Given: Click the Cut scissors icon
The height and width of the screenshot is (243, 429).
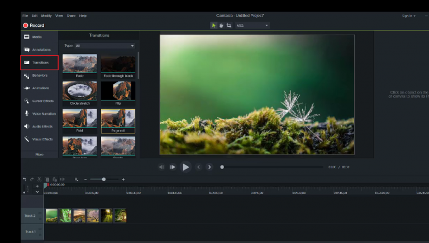Looking at the screenshot, I should (40, 179).
